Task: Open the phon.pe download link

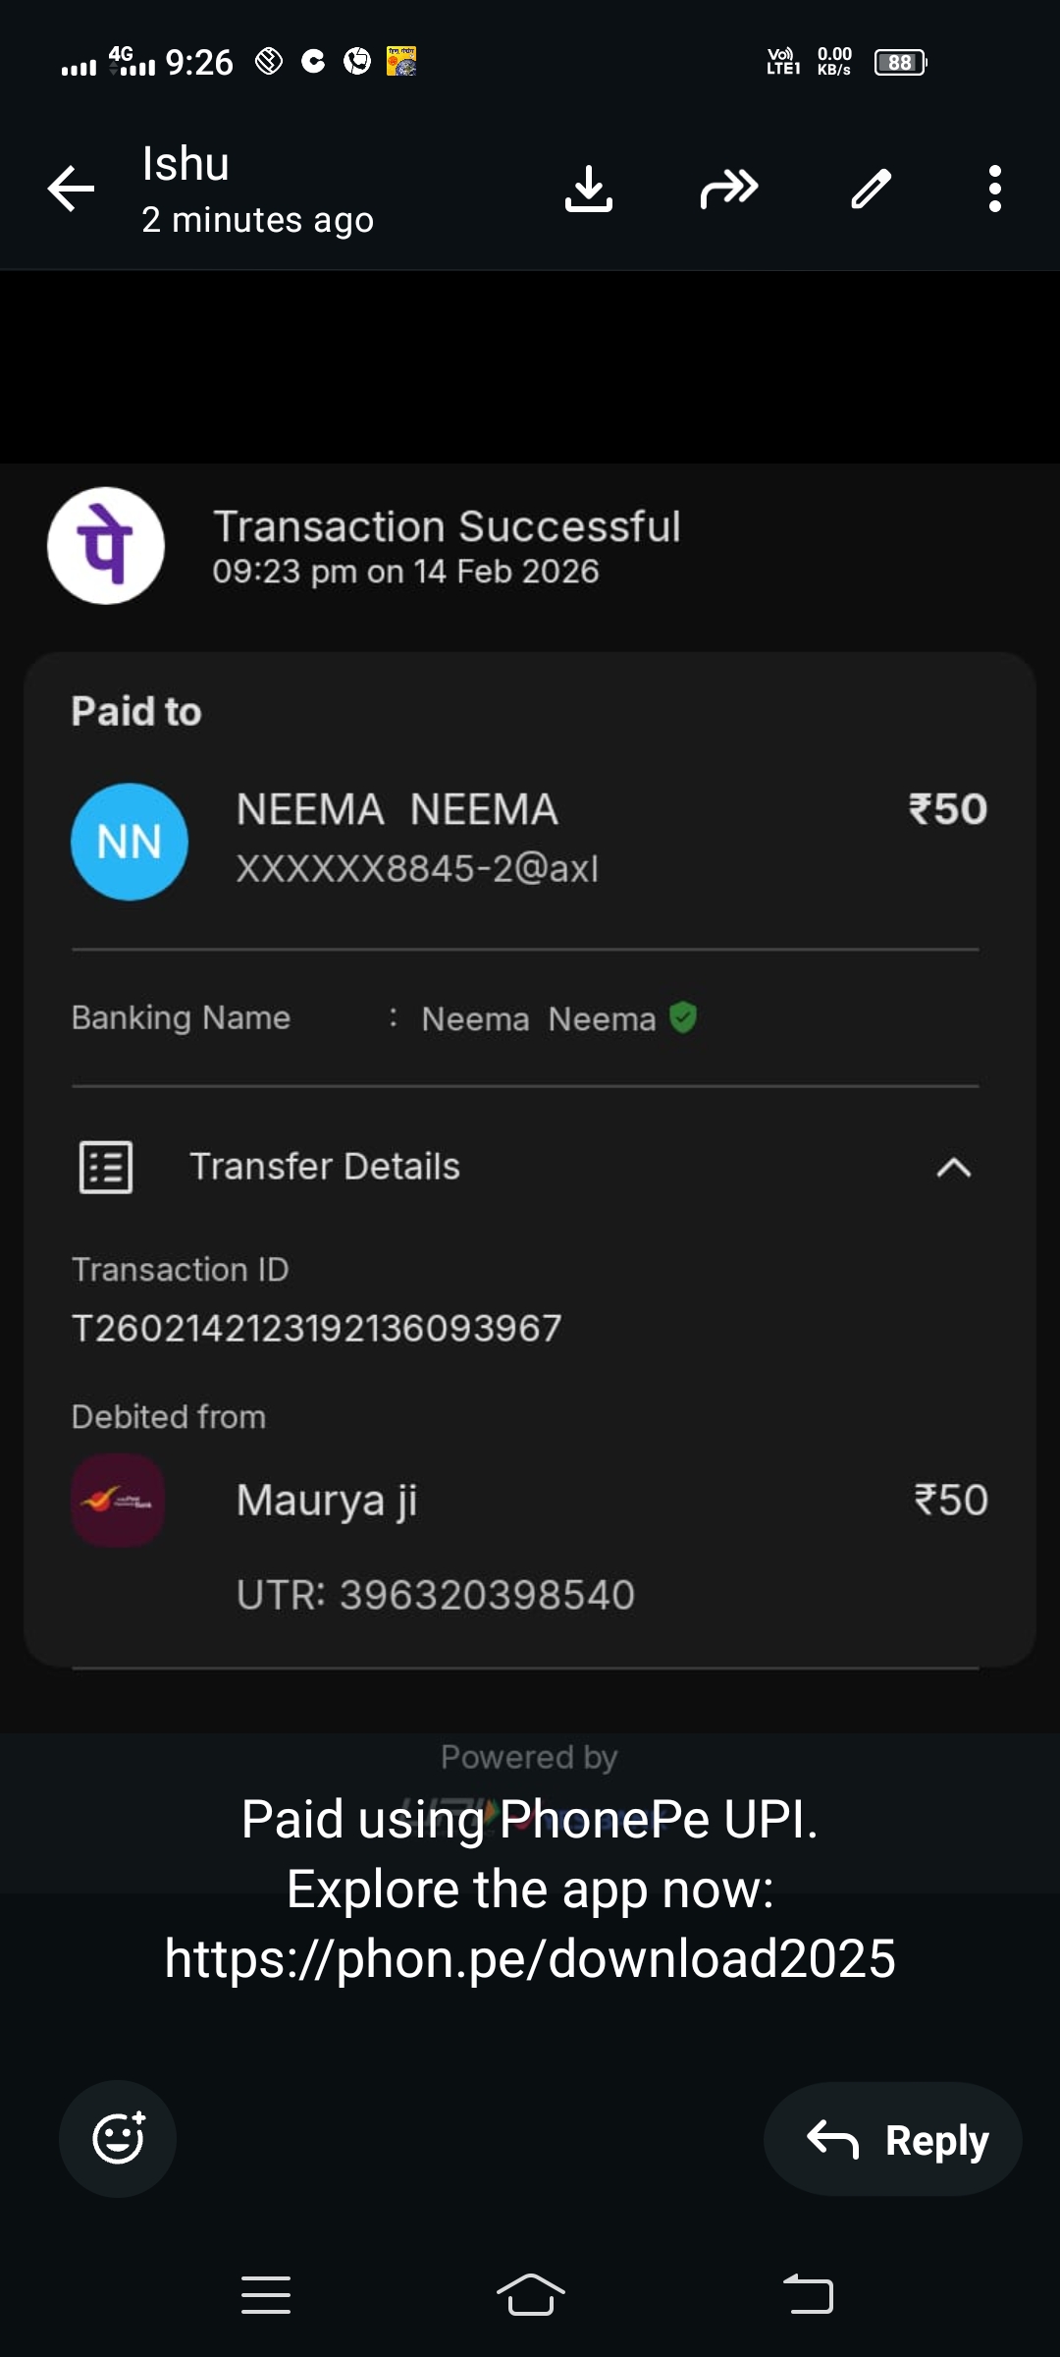Action: [530, 1958]
